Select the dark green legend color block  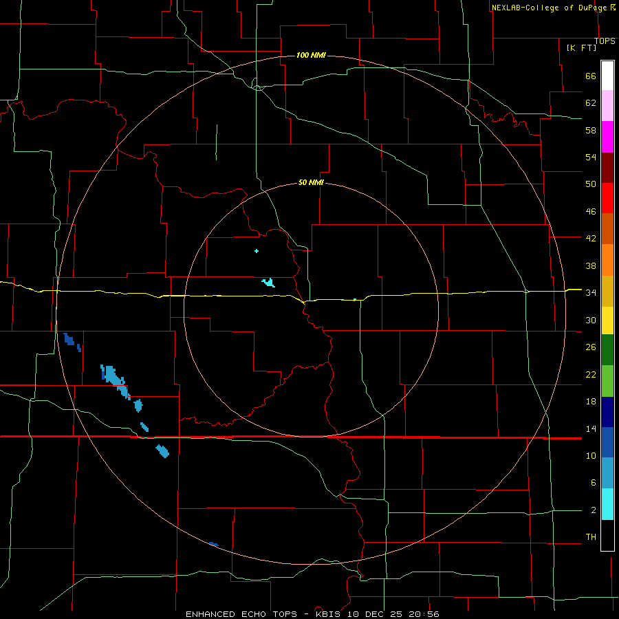tap(607, 350)
